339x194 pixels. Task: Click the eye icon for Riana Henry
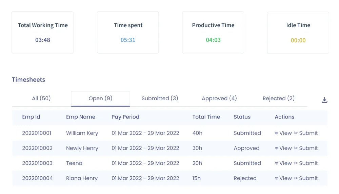tap(276, 178)
